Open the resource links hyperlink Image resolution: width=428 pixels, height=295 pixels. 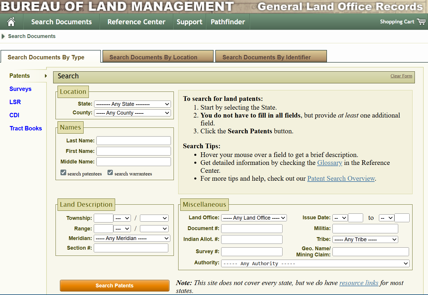click(359, 283)
